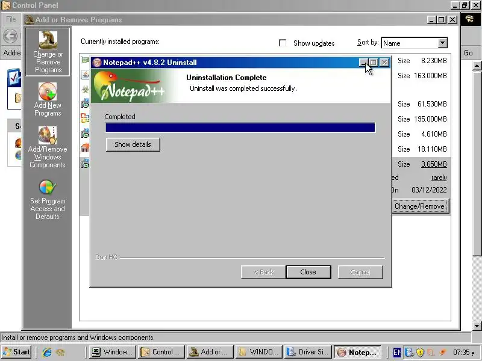Screen dimensions: 482x361
Task: Click the Control Panel vertical scrollbar thumb
Action: pyautogui.click(x=477, y=162)
